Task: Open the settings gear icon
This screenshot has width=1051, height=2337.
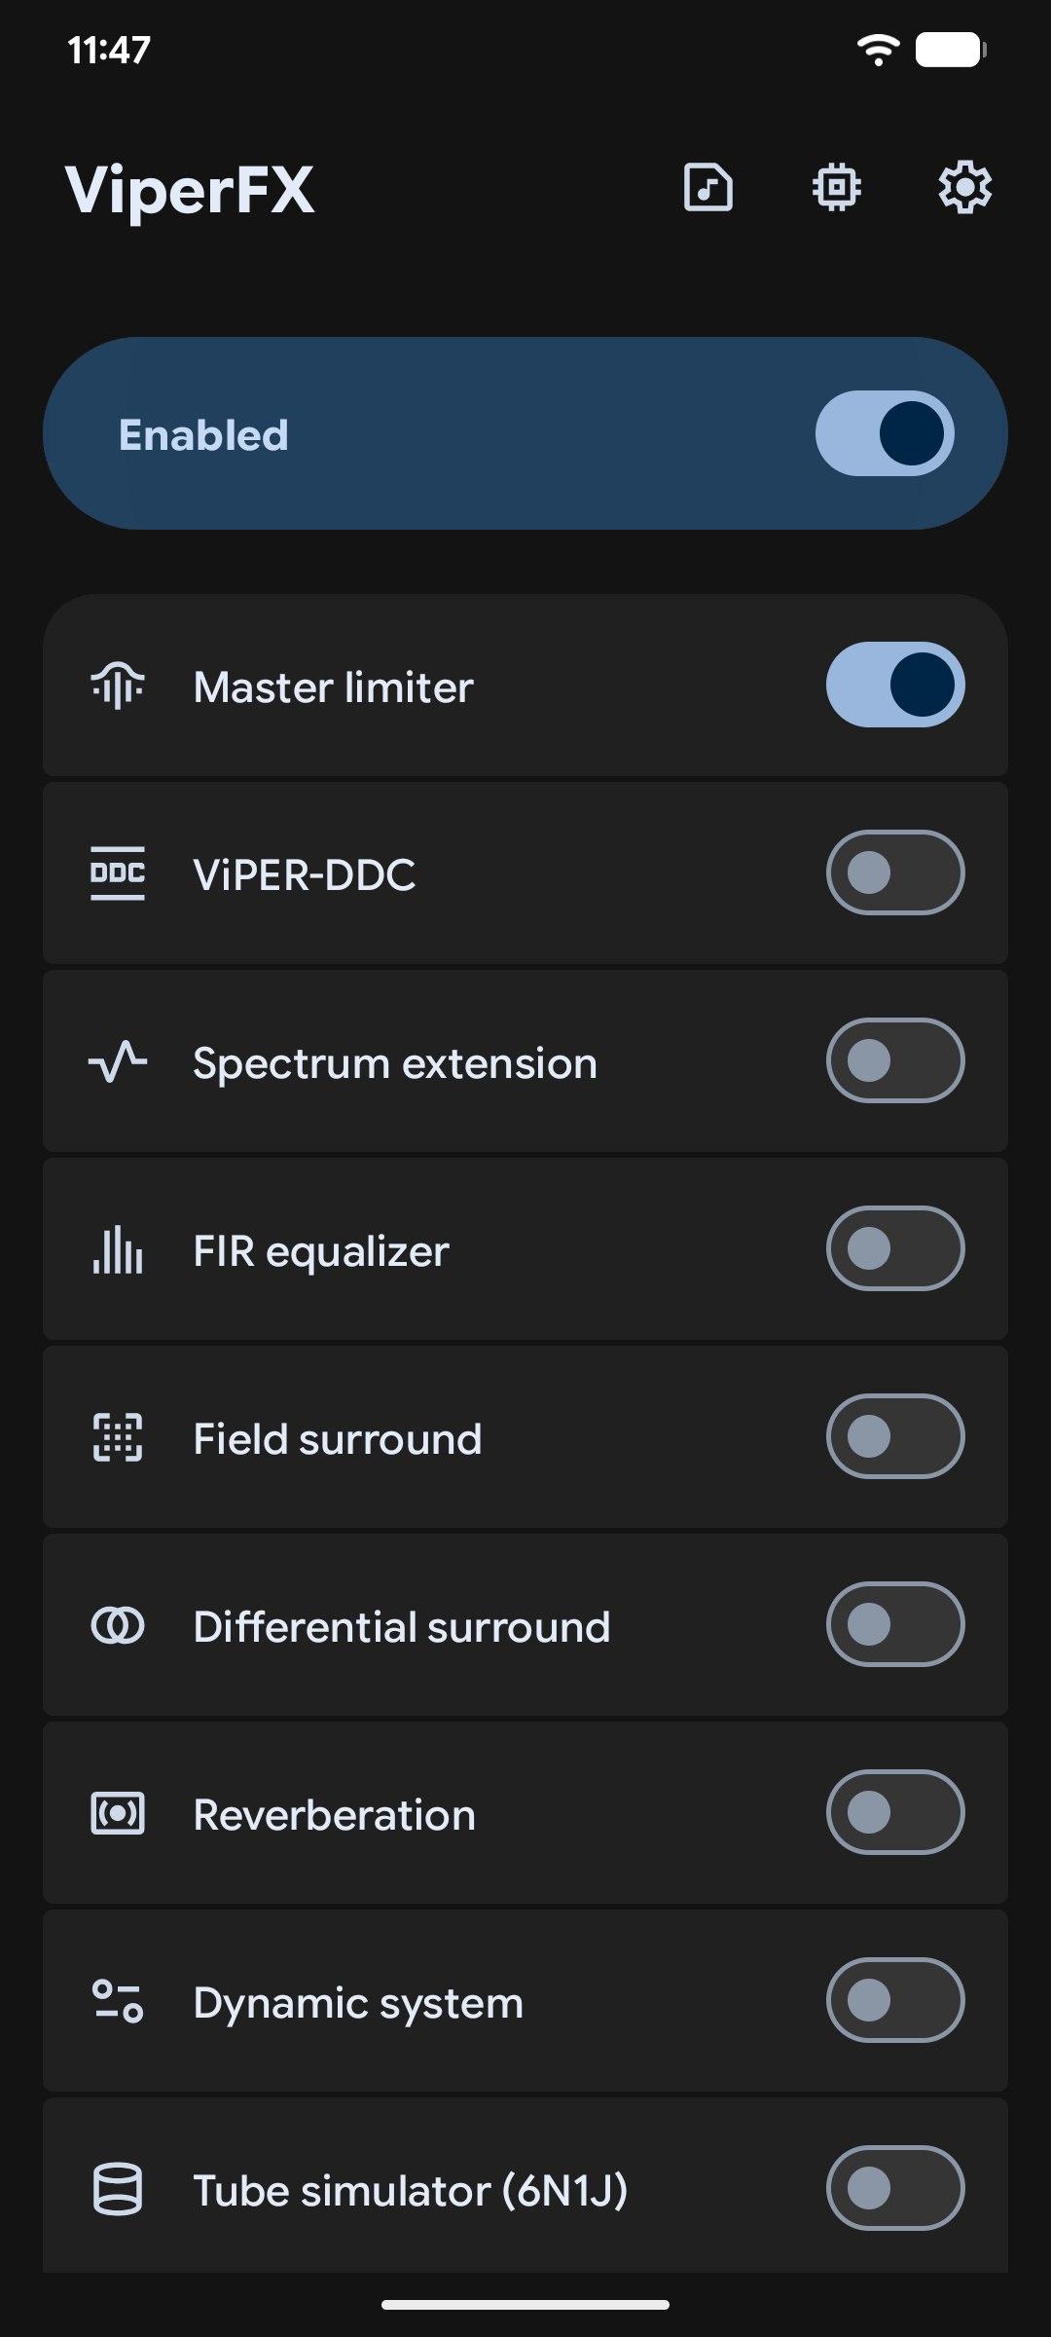Action: [x=964, y=187]
